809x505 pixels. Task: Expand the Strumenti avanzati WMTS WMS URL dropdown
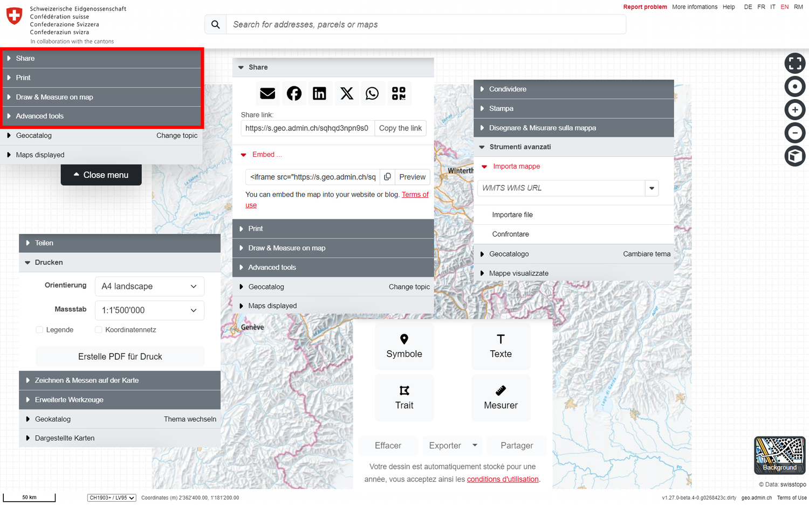[652, 188]
